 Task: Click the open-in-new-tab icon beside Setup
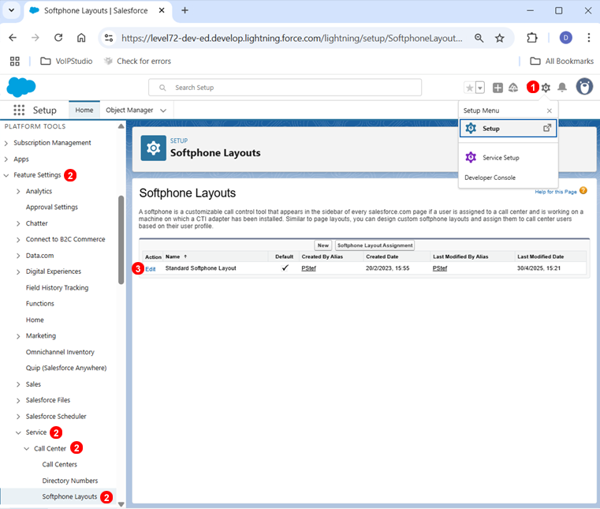point(547,128)
